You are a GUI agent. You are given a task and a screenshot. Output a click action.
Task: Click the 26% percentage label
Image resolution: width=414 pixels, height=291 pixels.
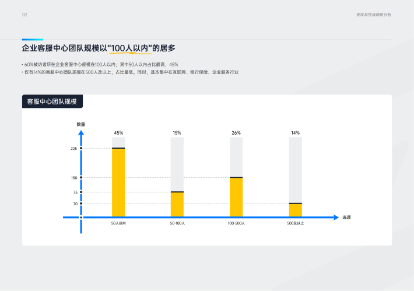(x=236, y=133)
